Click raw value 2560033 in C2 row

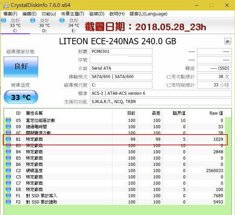214,171
